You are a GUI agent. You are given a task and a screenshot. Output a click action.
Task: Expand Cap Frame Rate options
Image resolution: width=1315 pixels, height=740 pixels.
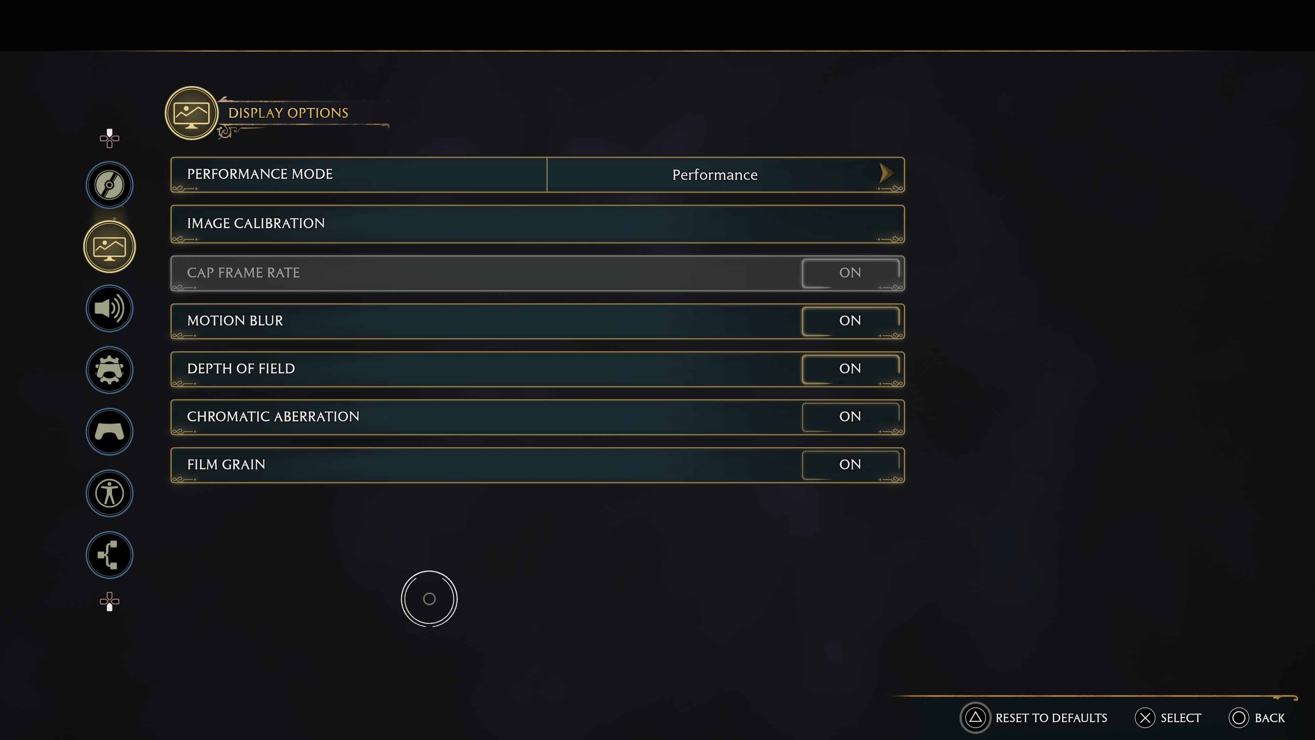(x=849, y=272)
